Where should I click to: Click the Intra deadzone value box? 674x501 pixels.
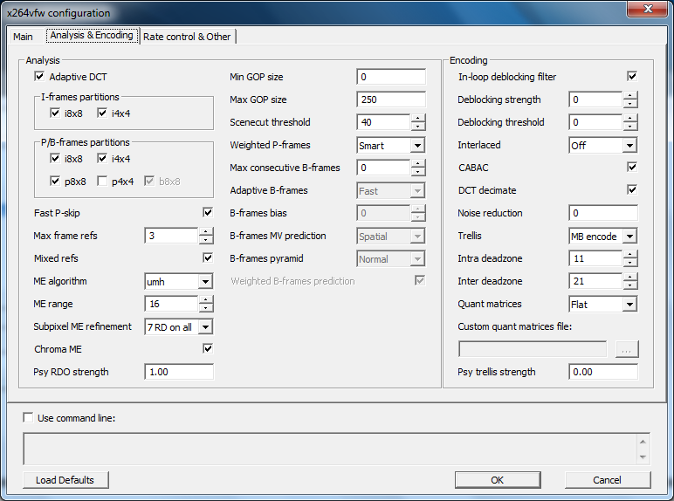coord(596,258)
